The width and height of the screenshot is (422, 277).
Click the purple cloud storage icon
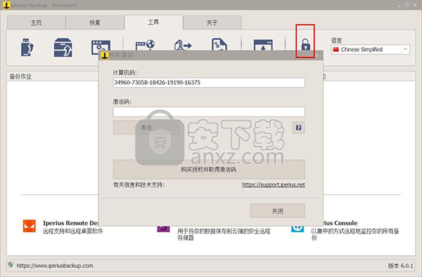click(163, 229)
